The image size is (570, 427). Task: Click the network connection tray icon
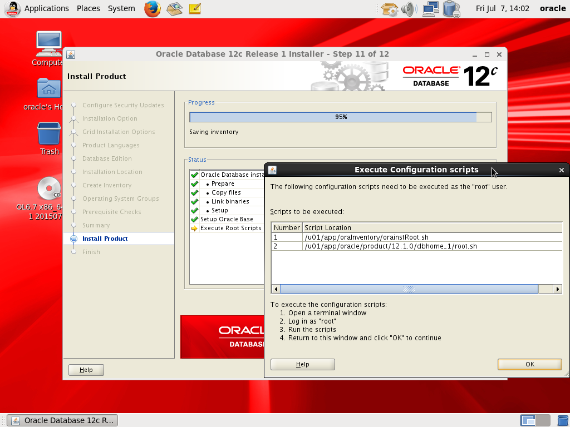click(430, 9)
